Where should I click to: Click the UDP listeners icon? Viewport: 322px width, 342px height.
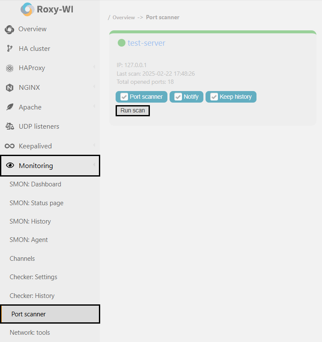click(9, 126)
